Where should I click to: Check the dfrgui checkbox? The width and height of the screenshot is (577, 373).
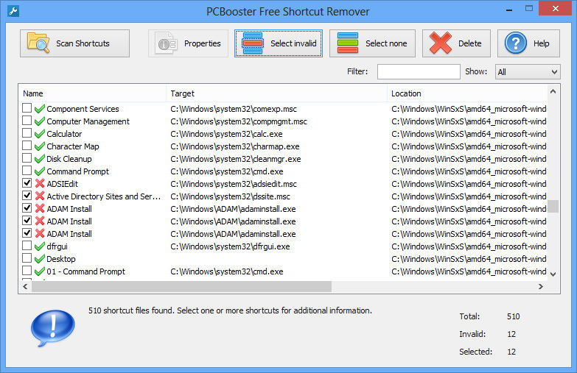(x=27, y=245)
